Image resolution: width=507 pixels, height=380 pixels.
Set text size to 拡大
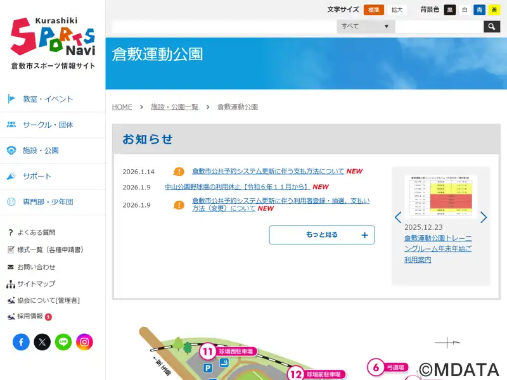pos(397,10)
